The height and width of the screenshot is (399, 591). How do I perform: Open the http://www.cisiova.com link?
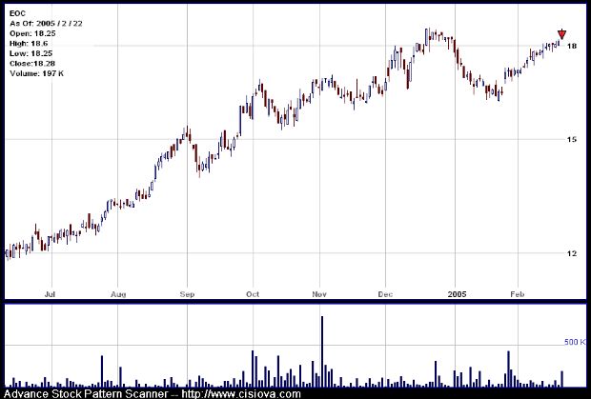click(241, 393)
